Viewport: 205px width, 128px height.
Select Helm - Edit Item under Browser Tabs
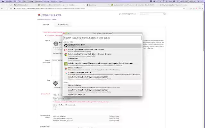coord(102,68)
